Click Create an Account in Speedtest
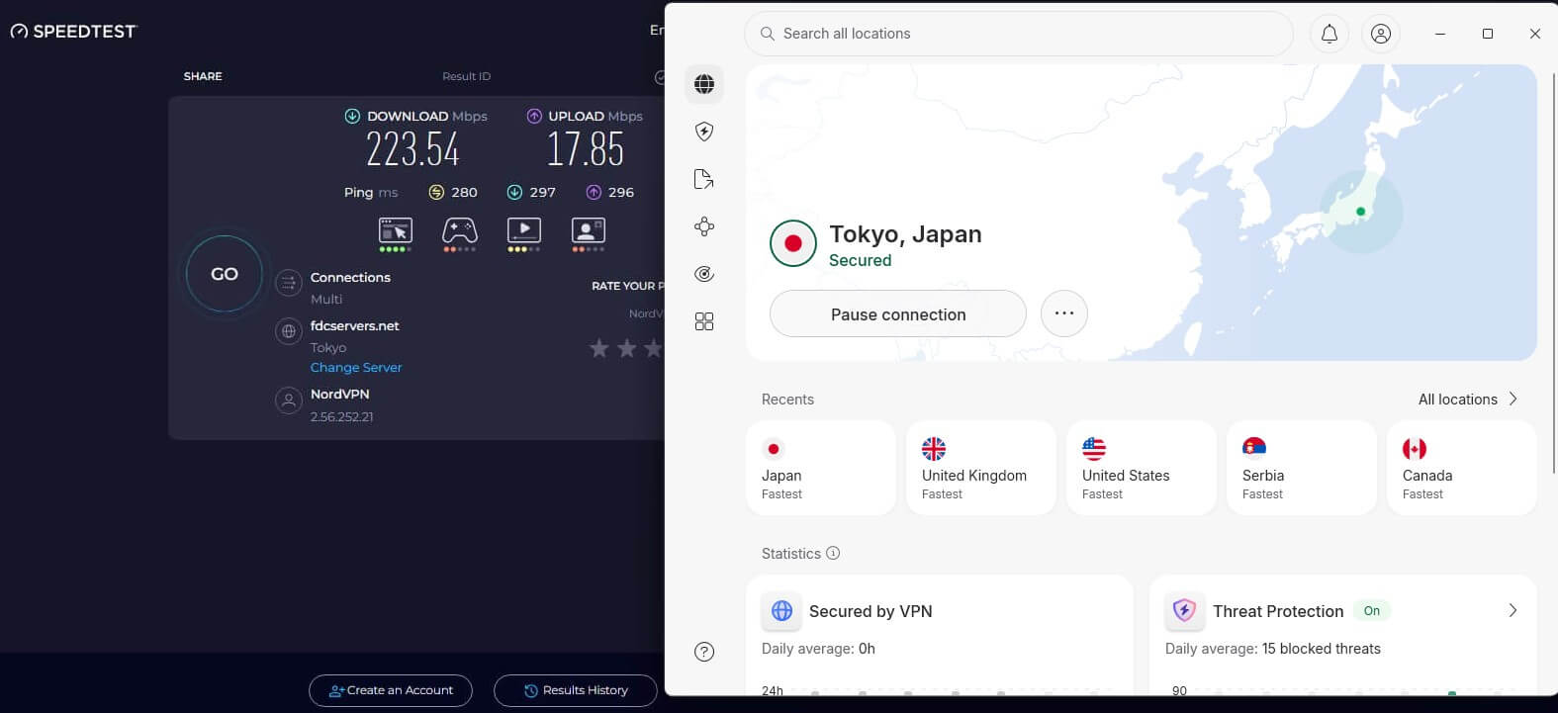 pos(391,690)
